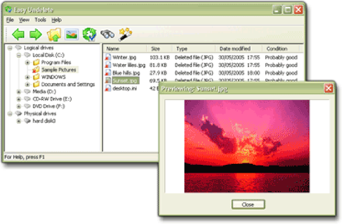Expand the hard disk0 node
This screenshot has width=342, height=224.
tap(19, 121)
